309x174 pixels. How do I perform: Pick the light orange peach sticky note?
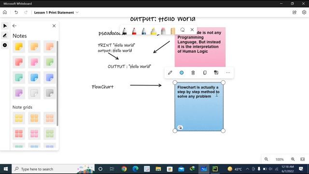point(50,47)
